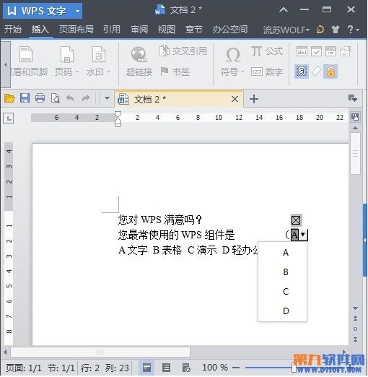Undo the last action
Screen dimensions: 368x377
[70, 98]
